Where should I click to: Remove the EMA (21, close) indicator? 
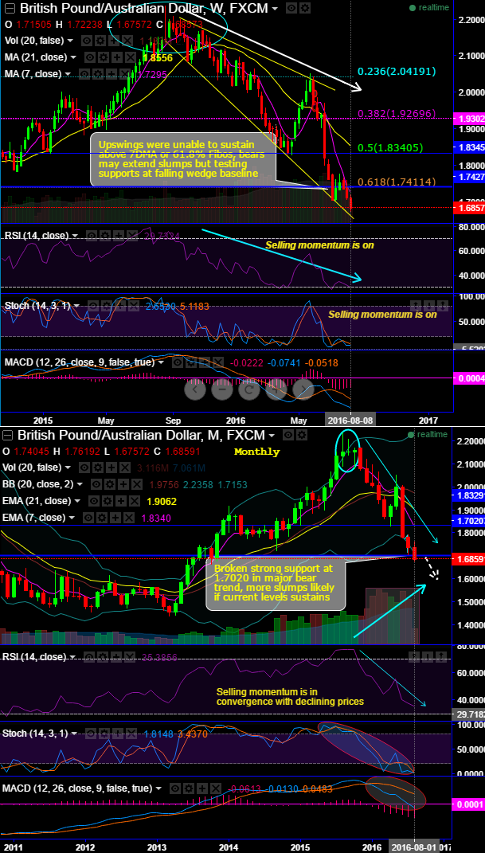(135, 501)
